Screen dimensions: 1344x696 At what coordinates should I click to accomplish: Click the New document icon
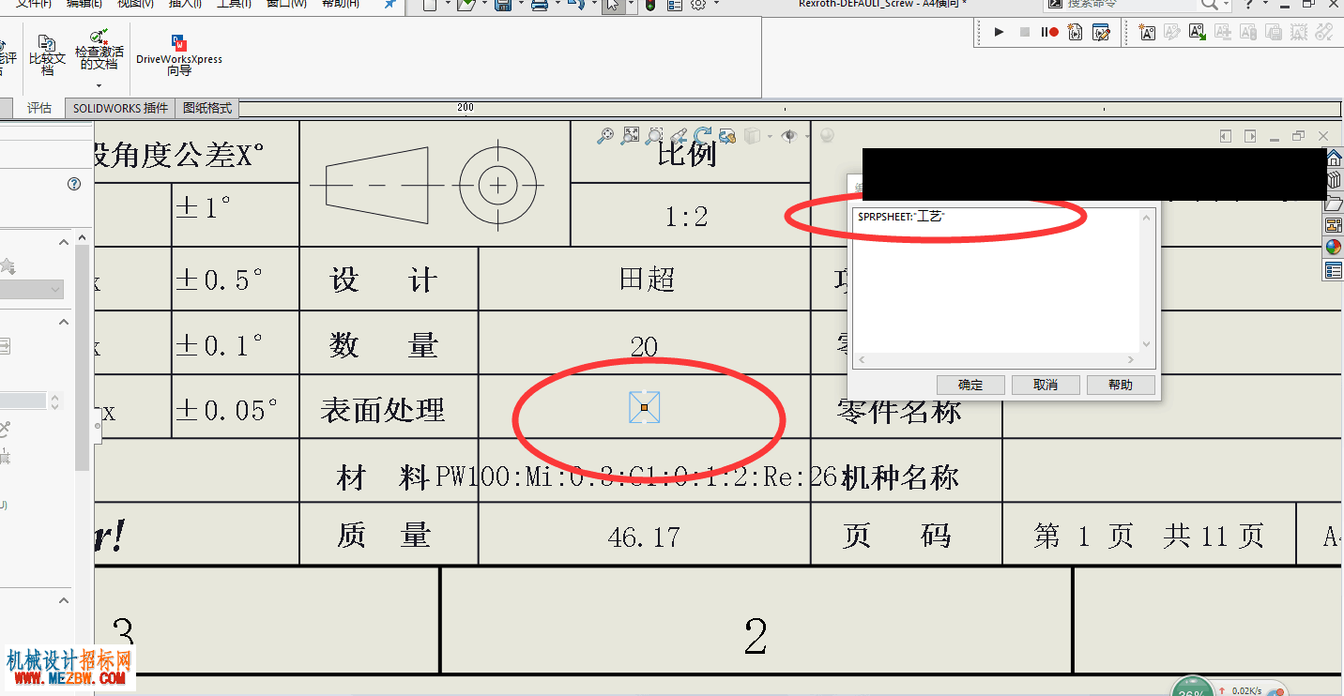tap(429, 5)
